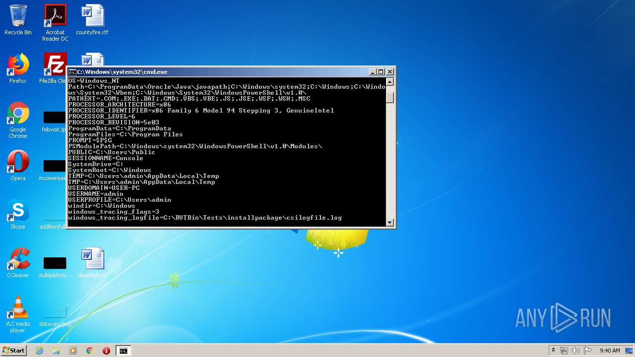Click the PROCESSOR_REVISION=5e03 line
Screen dimensions: 635x357
click(x=114, y=122)
